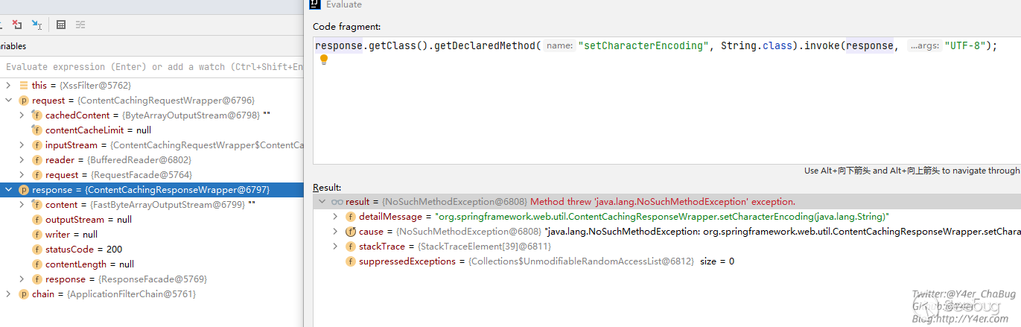Expand the reader BufferedReader node

(x=22, y=160)
